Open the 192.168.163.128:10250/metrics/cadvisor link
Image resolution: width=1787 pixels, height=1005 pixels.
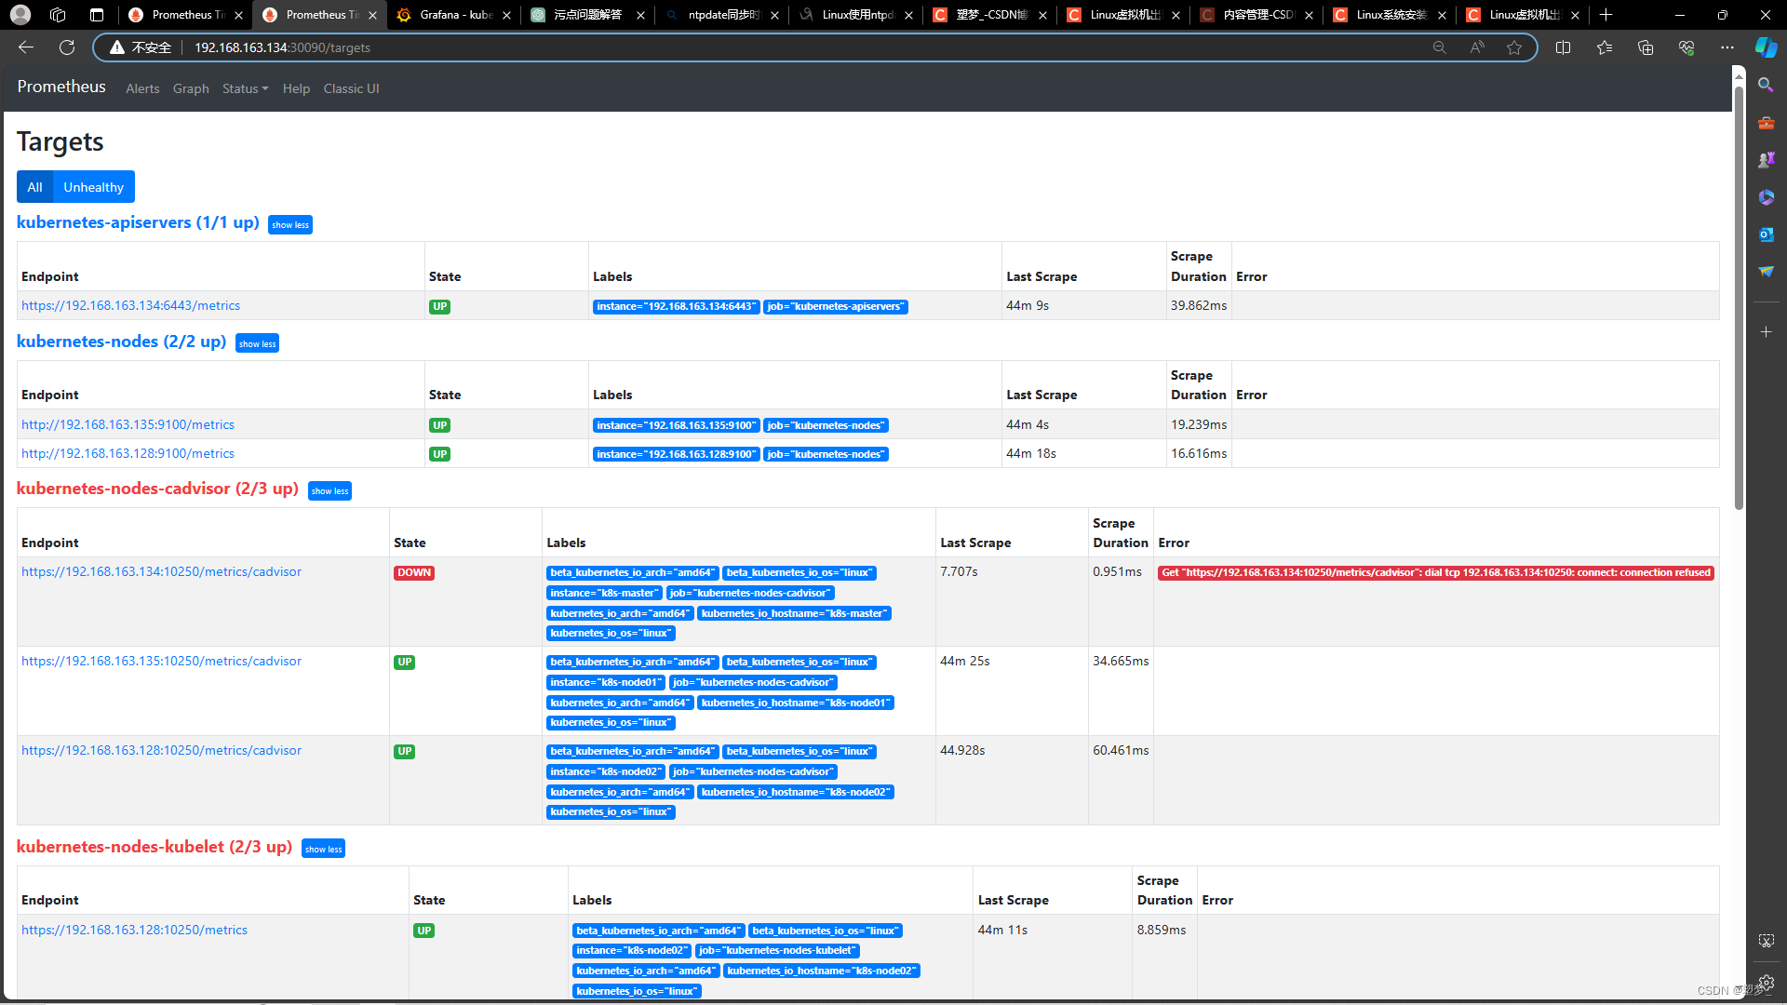coord(161,750)
